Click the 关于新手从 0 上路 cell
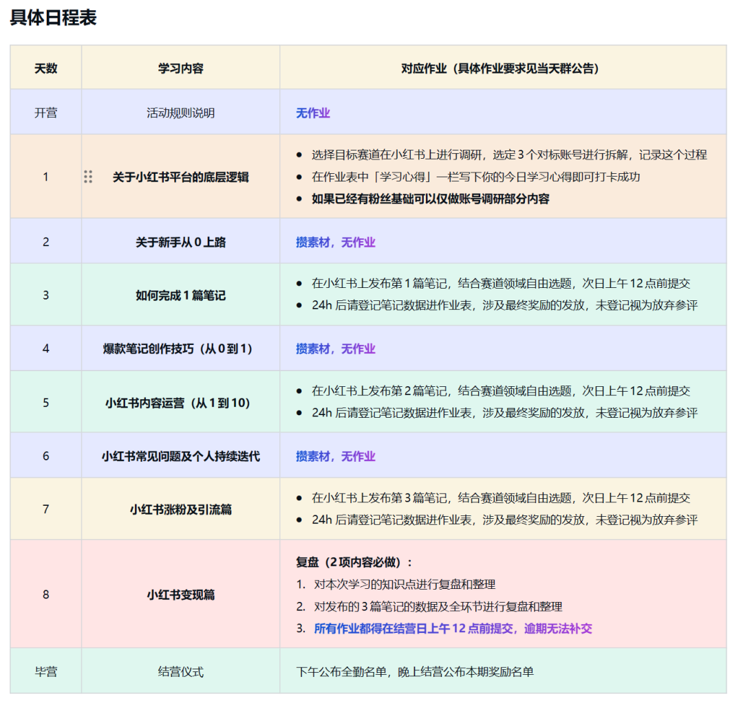This screenshot has width=743, height=703. (180, 242)
